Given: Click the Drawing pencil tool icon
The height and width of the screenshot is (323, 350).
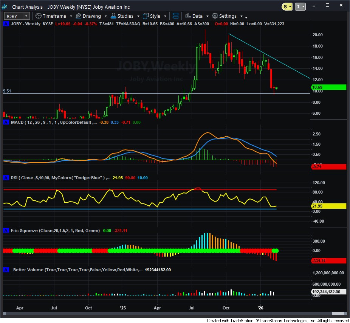Looking at the screenshot, I should [x=79, y=16].
